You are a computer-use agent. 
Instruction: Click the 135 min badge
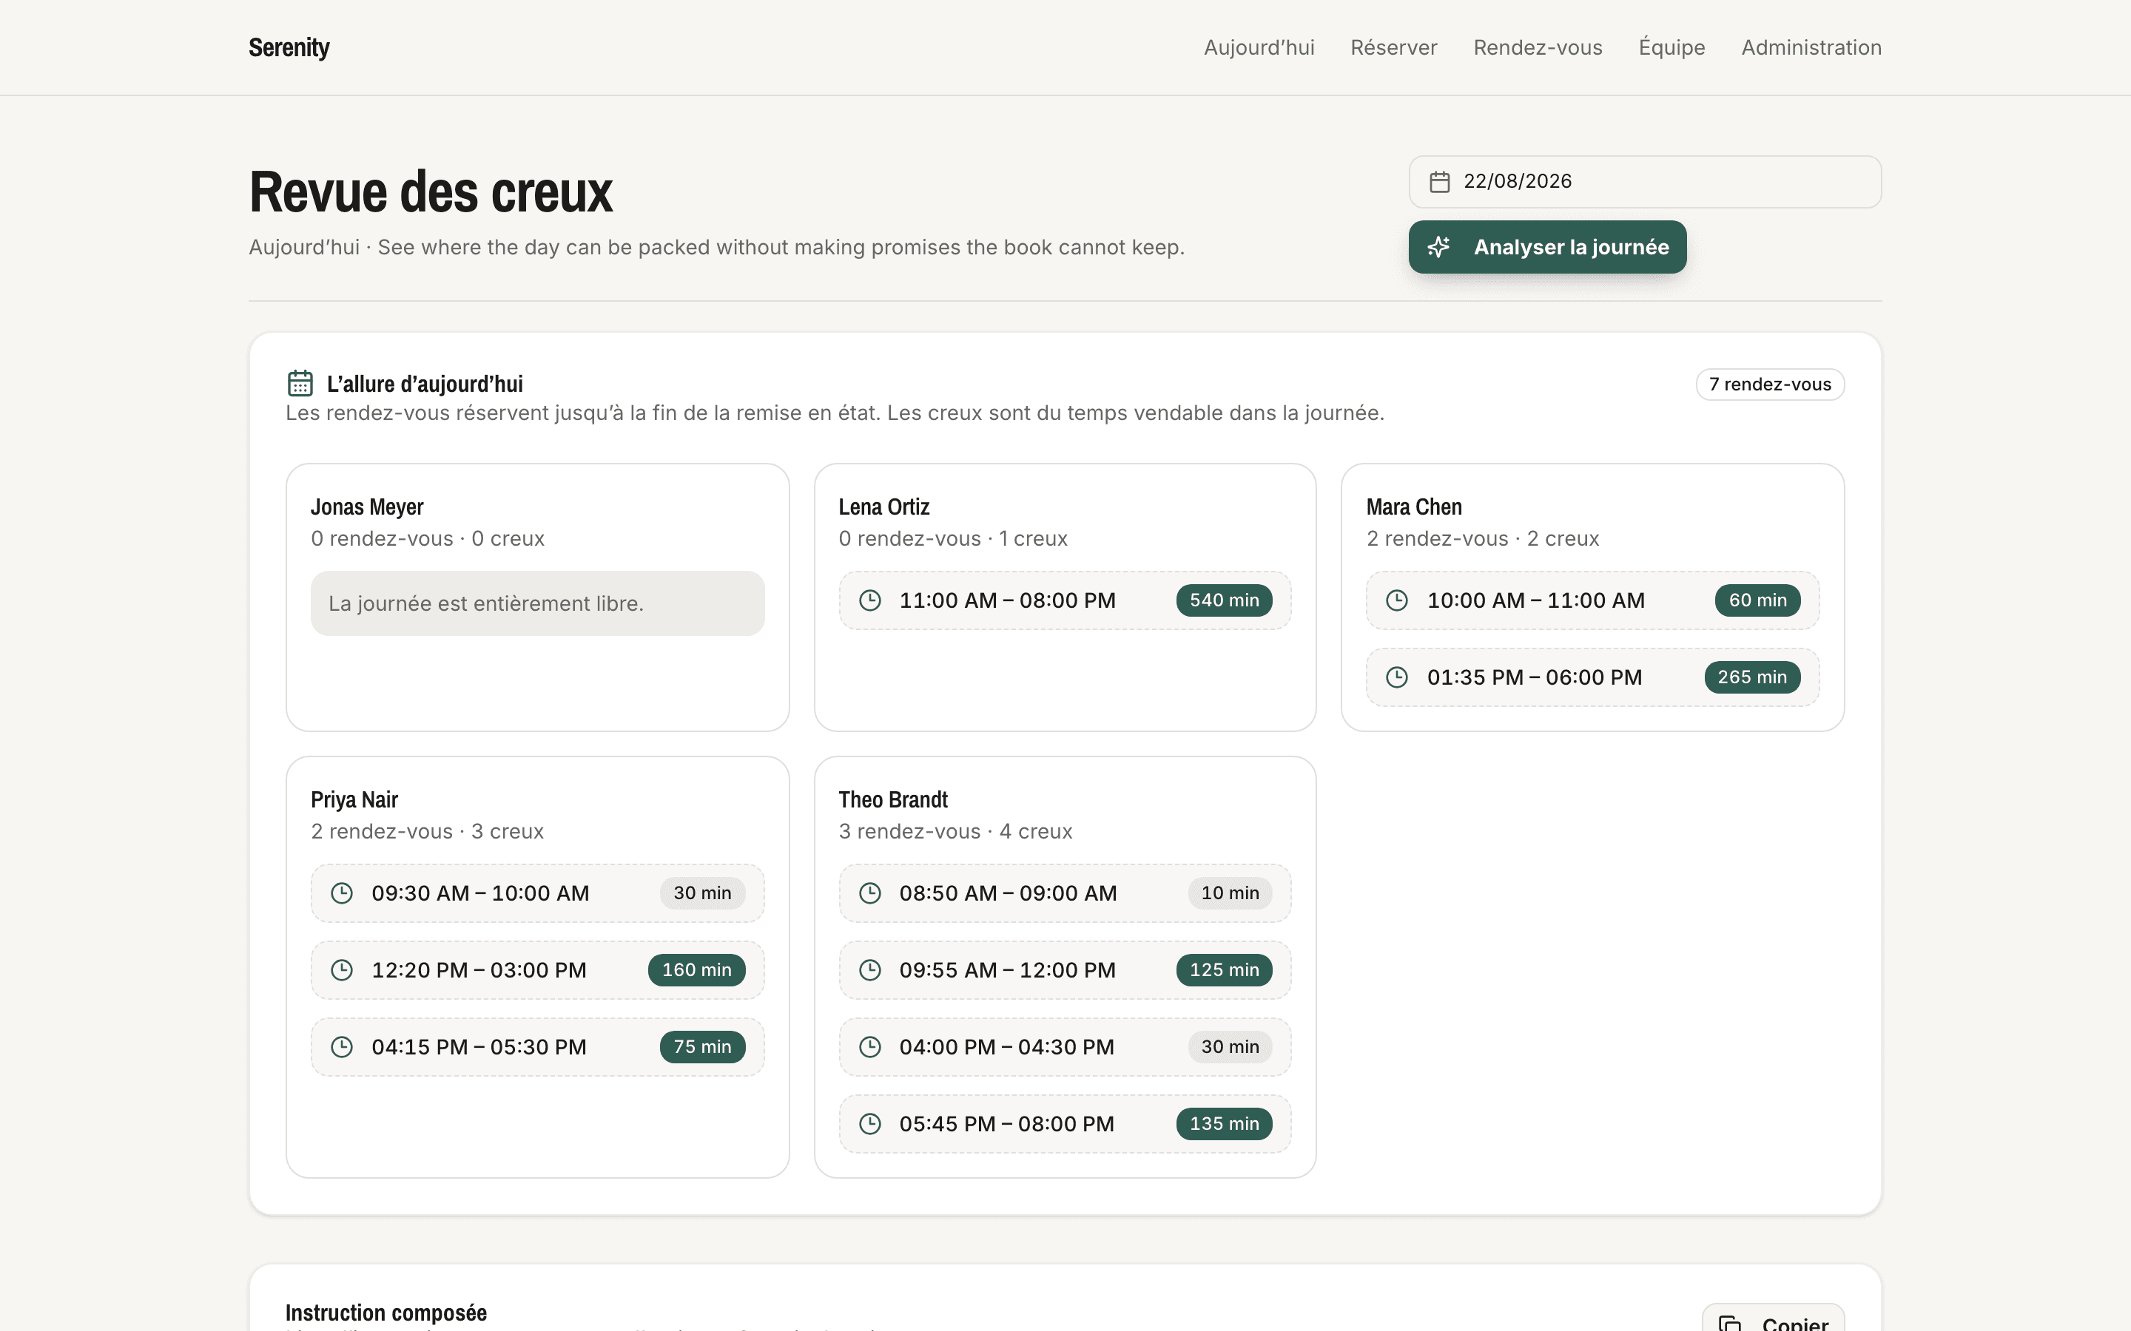click(x=1223, y=1124)
